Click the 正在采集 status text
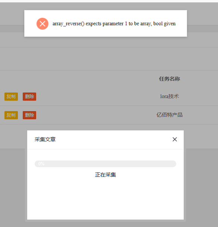218x227 pixels. (x=105, y=175)
